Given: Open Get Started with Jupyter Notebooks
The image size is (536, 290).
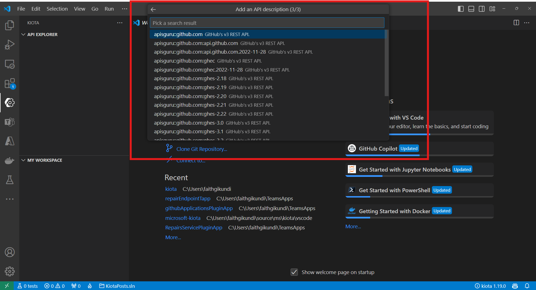Looking at the screenshot, I should [x=419, y=170].
